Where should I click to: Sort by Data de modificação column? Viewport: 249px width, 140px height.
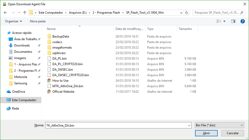coord(130,29)
